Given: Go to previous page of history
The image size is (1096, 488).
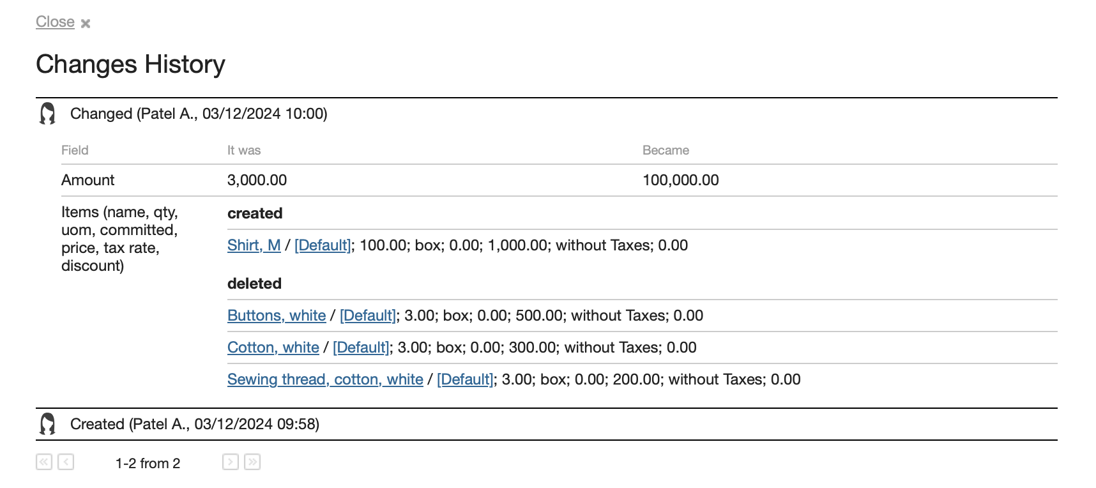Looking at the screenshot, I should click(66, 462).
